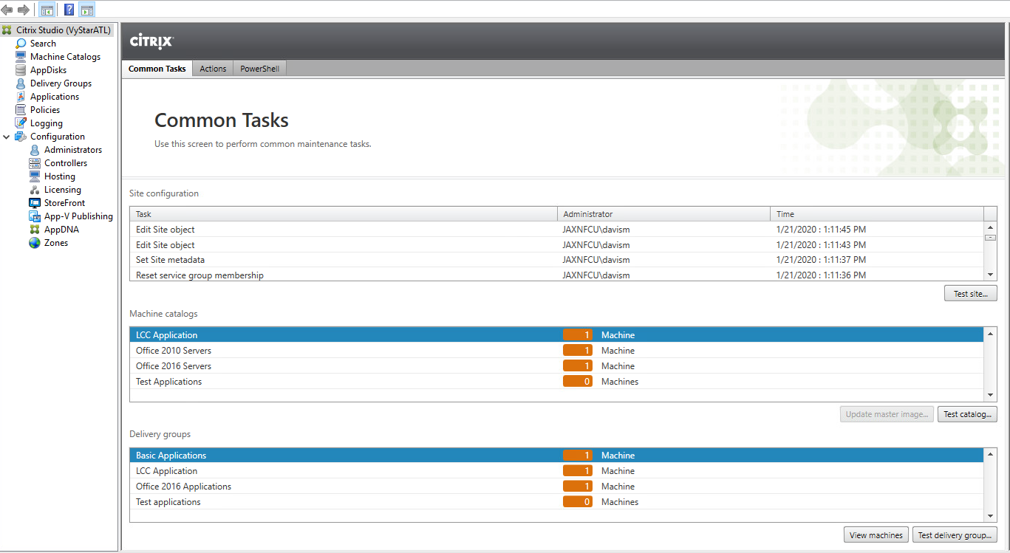Select Basic Applications delivery group row
The height and width of the screenshot is (553, 1010).
tap(557, 456)
